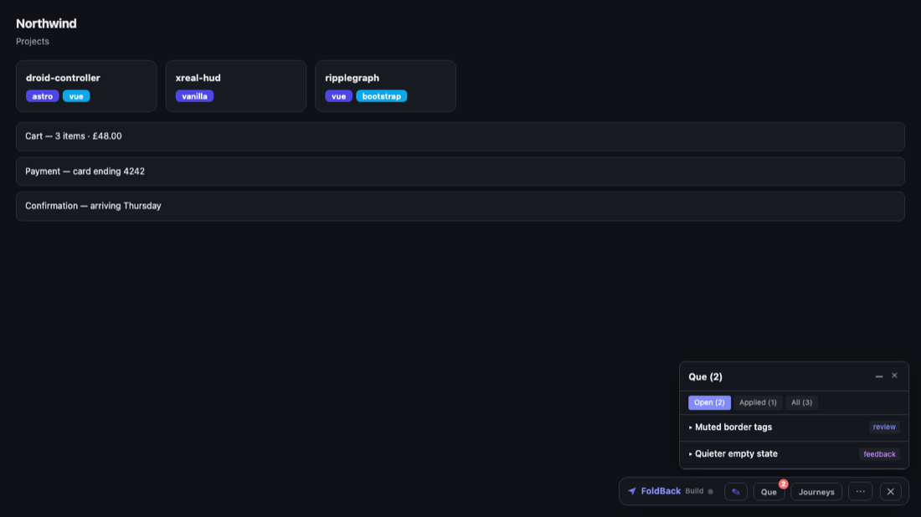This screenshot has height=517, width=921.
Task: Click the Northwind heading
Action: point(46,23)
